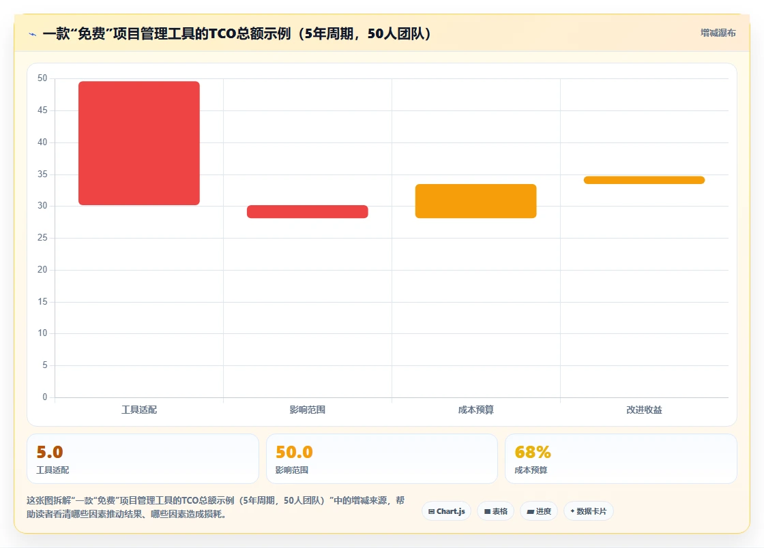
Task: Click the thin red 影响范围 bar
Action: click(308, 212)
